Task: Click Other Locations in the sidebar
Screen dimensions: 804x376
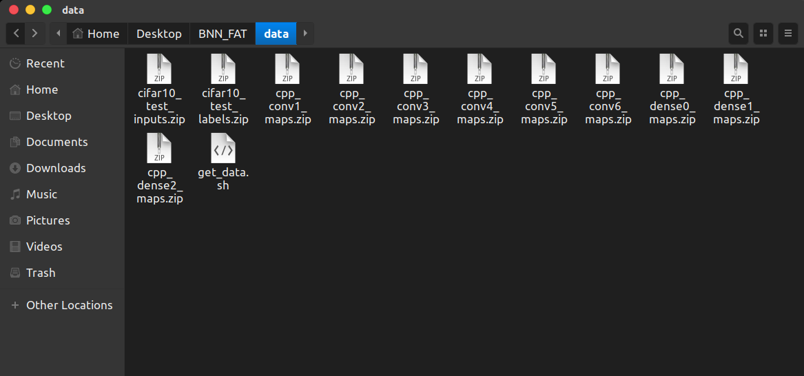Action: click(x=69, y=305)
